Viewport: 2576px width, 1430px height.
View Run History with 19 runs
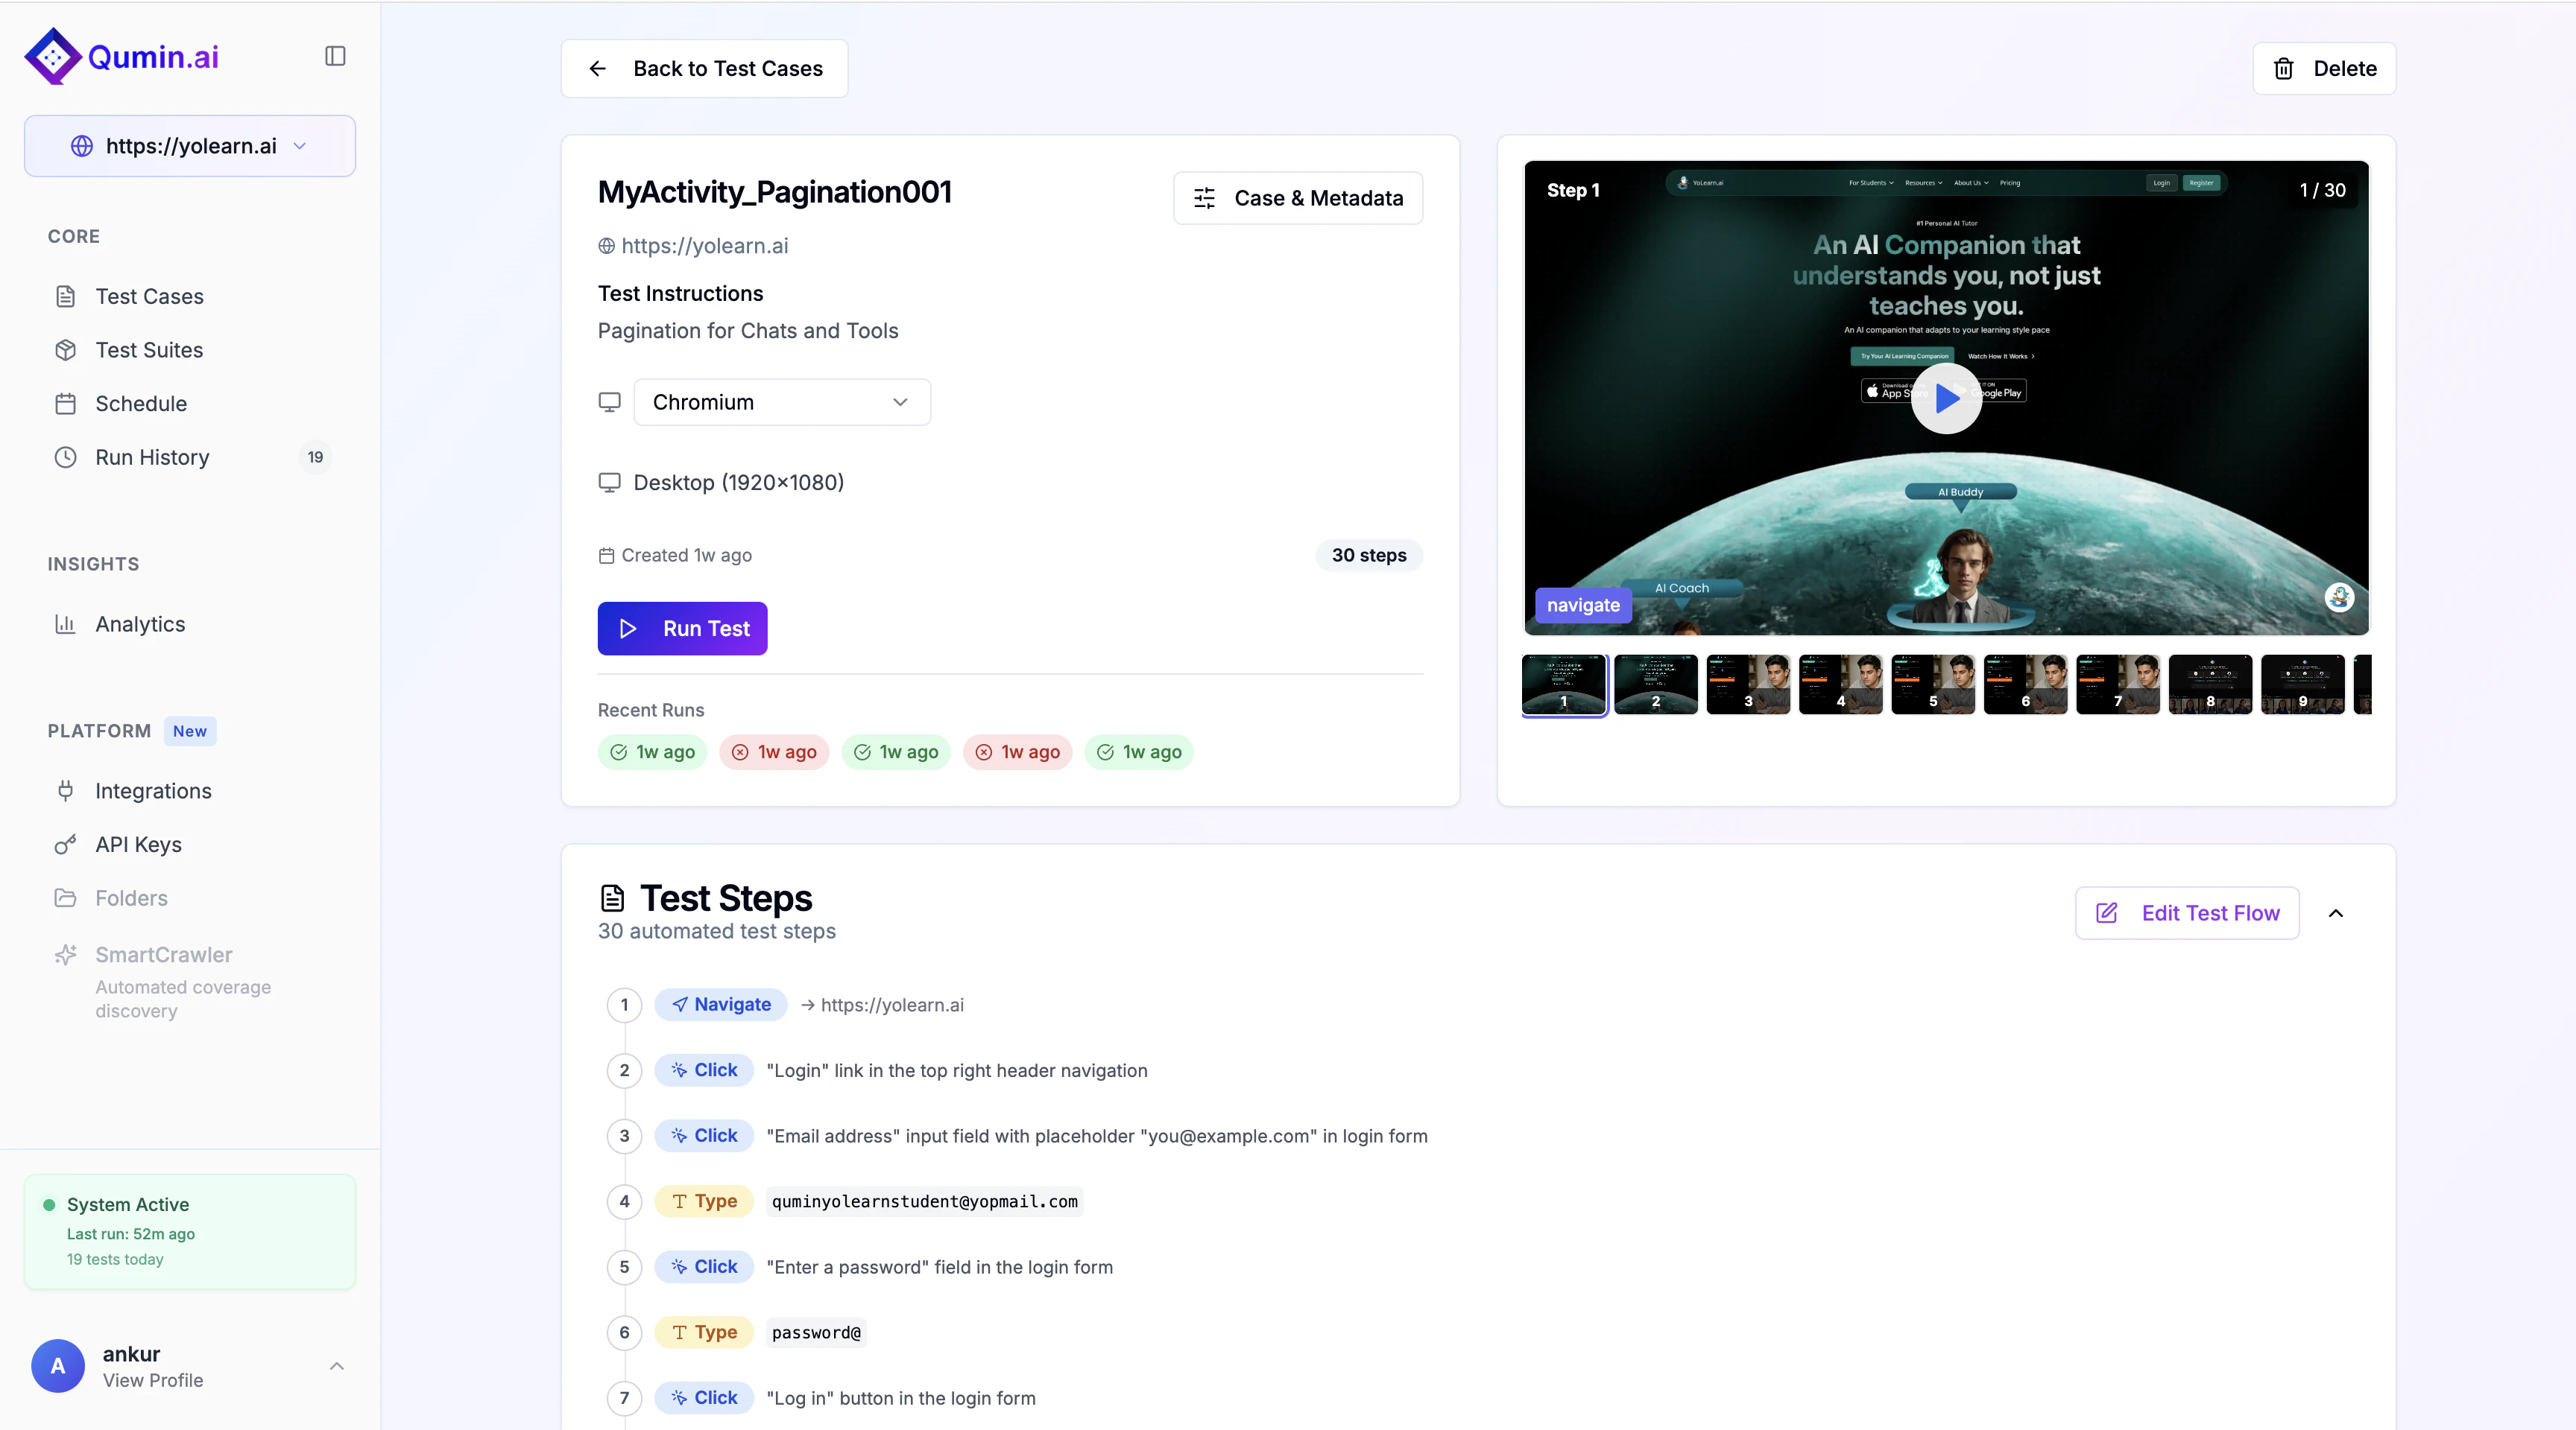tap(151, 457)
